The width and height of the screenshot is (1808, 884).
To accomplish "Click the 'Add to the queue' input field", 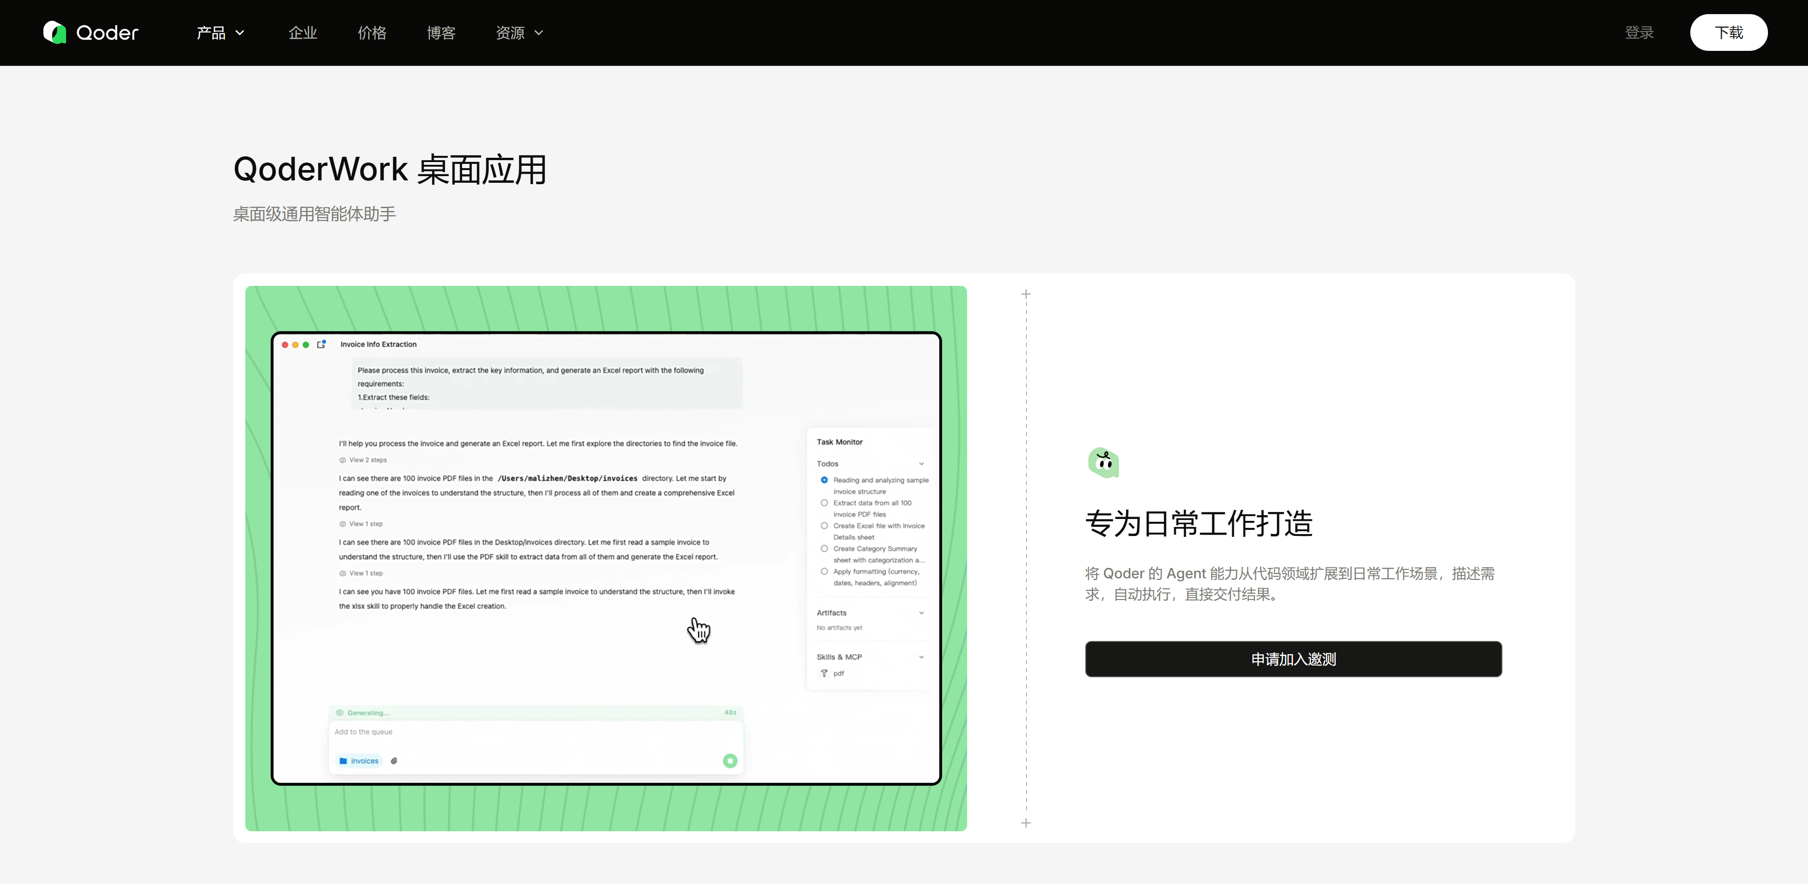I will click(536, 731).
